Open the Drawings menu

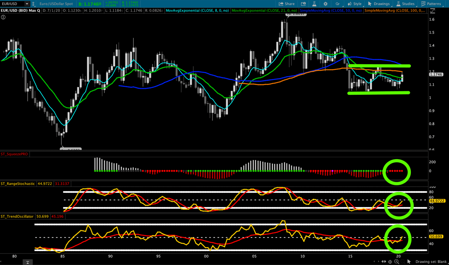(379, 4)
